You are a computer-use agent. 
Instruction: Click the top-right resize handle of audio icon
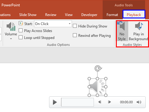tap(106, 79)
